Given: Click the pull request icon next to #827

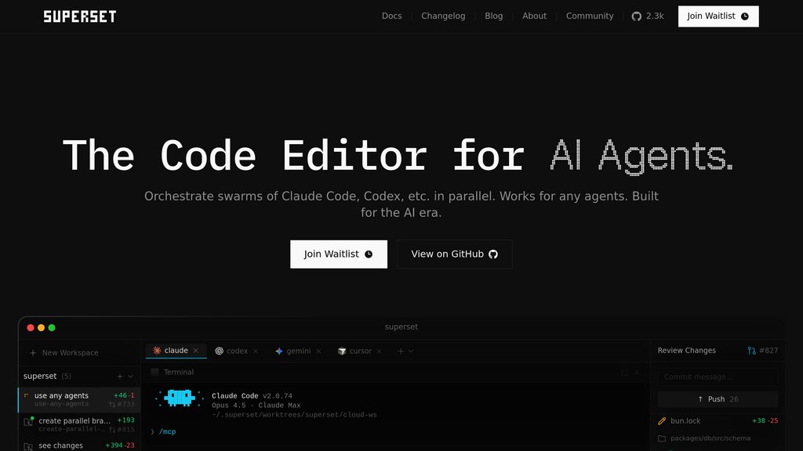Looking at the screenshot, I should [x=752, y=351].
